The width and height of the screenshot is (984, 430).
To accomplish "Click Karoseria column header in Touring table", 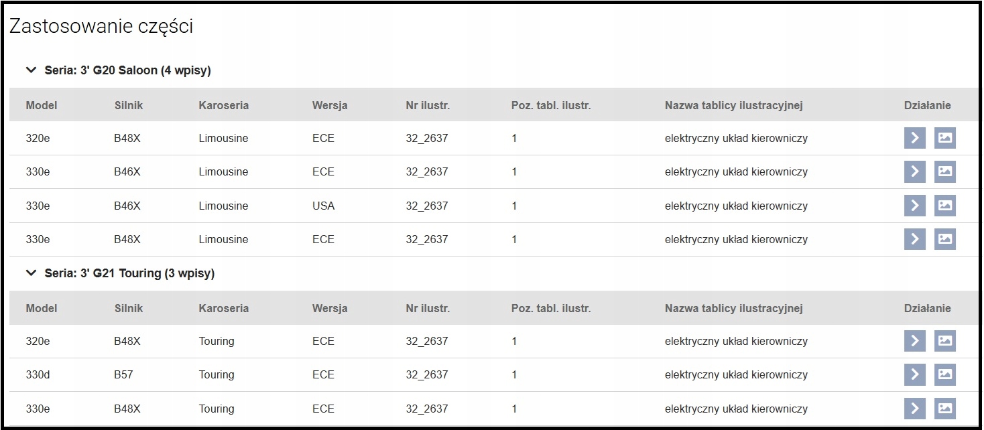I will 223,308.
